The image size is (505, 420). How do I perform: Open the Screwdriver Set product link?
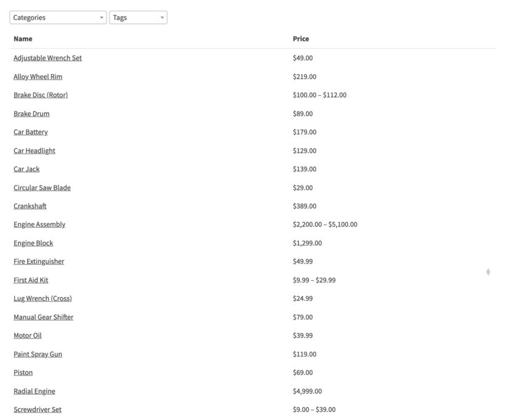click(38, 410)
